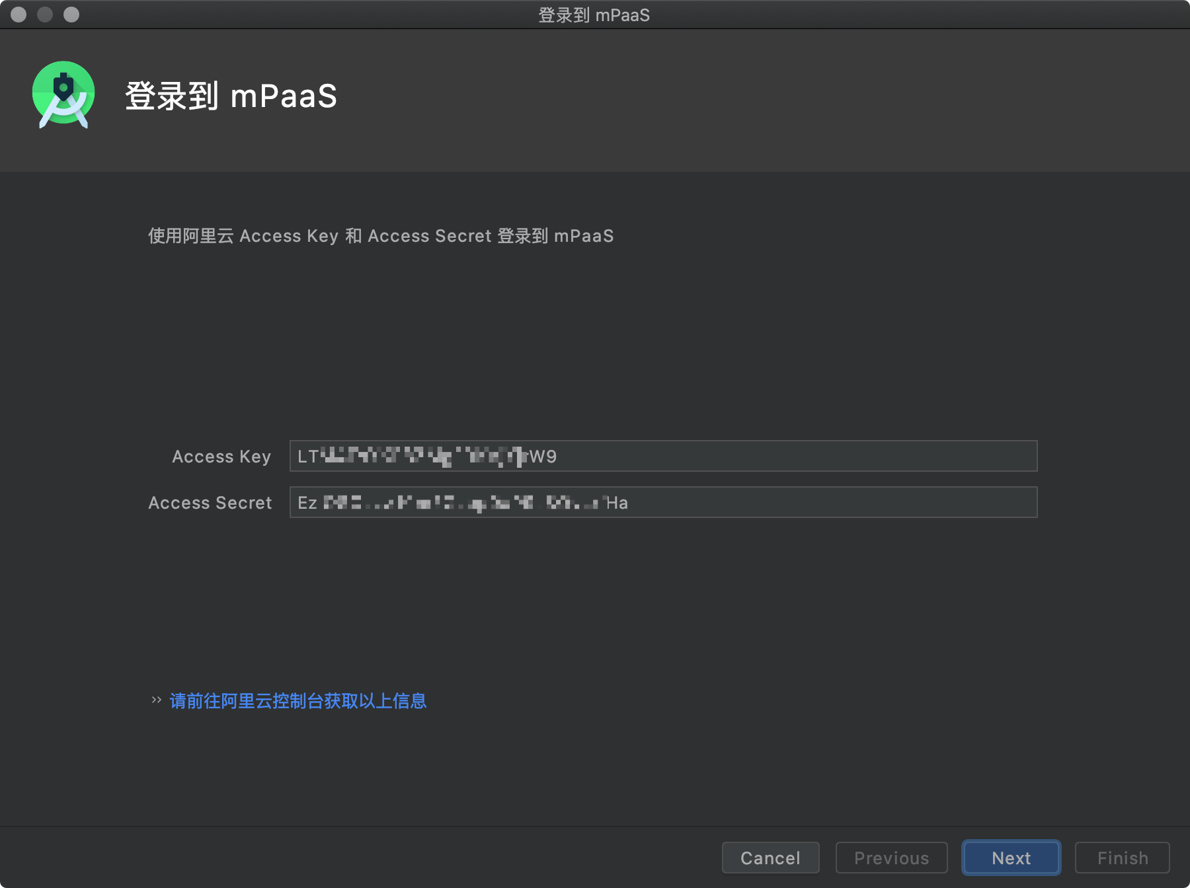Image resolution: width=1190 pixels, height=888 pixels.
Task: Click the Access Secret label
Action: pyautogui.click(x=210, y=503)
